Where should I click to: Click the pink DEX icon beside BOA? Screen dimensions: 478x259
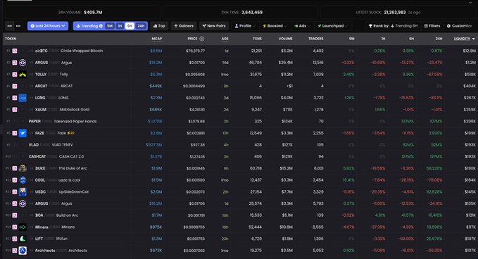pos(15,215)
